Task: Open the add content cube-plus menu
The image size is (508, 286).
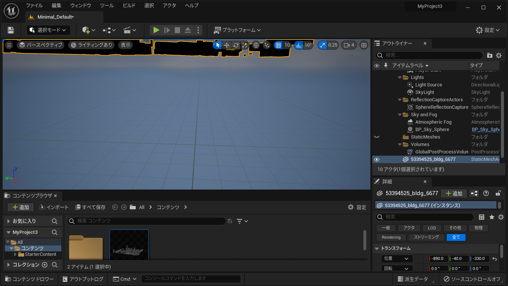Action: [x=89, y=30]
